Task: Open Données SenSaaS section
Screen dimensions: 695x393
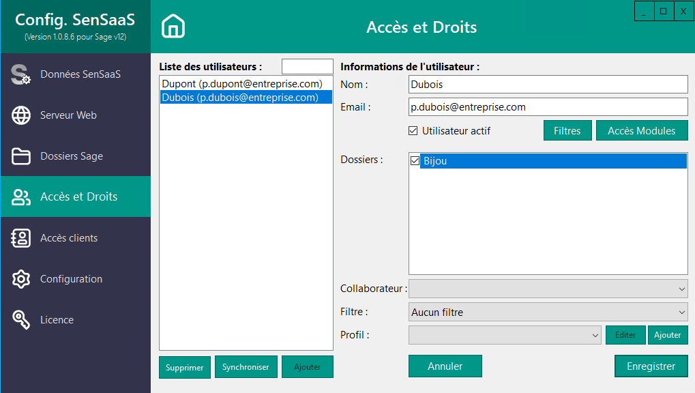Action: click(75, 74)
